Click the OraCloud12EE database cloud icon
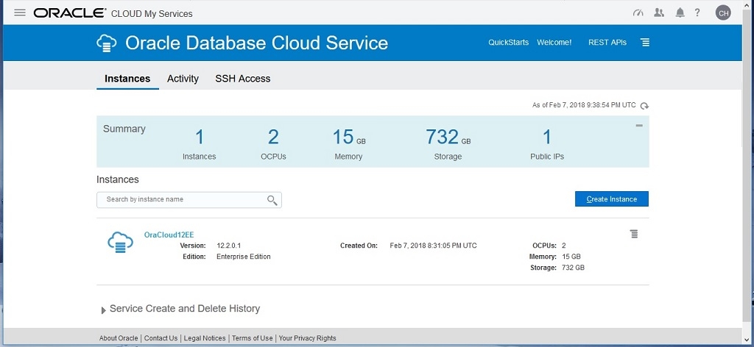This screenshot has width=754, height=347. tap(120, 243)
